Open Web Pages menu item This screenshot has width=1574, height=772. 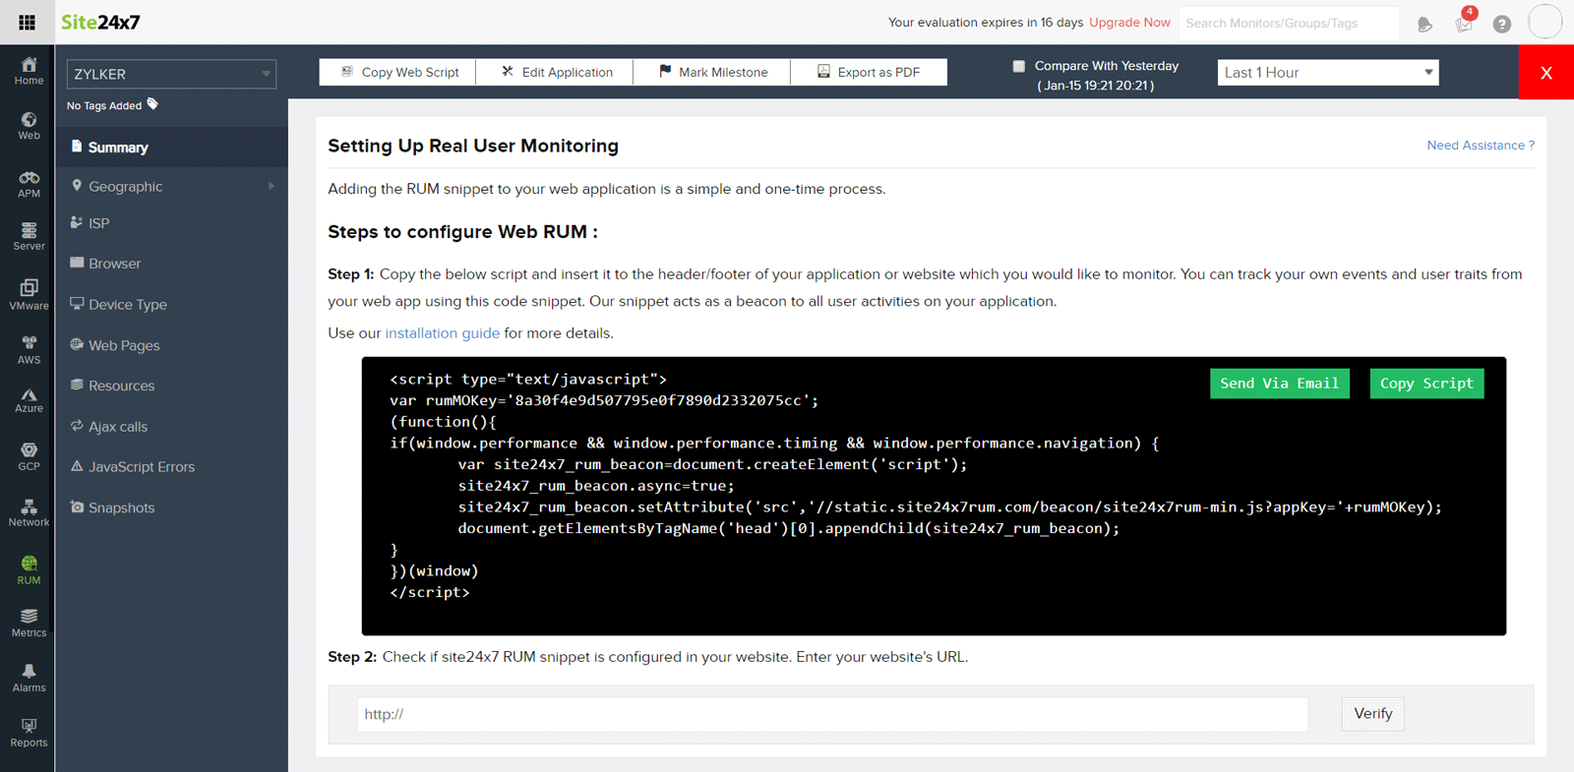tap(124, 345)
